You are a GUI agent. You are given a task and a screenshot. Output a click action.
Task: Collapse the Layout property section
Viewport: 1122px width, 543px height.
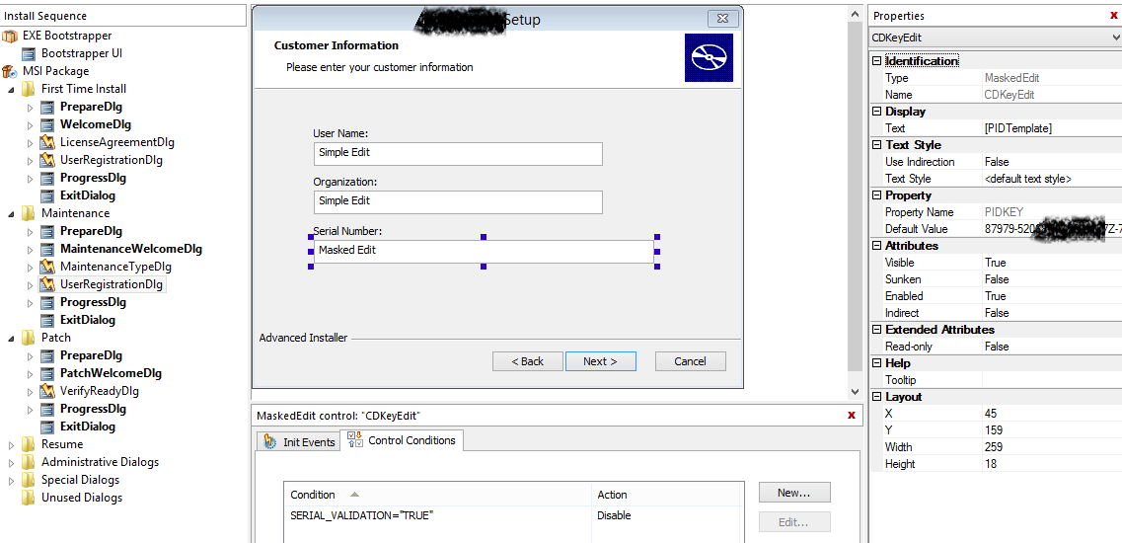tap(876, 397)
